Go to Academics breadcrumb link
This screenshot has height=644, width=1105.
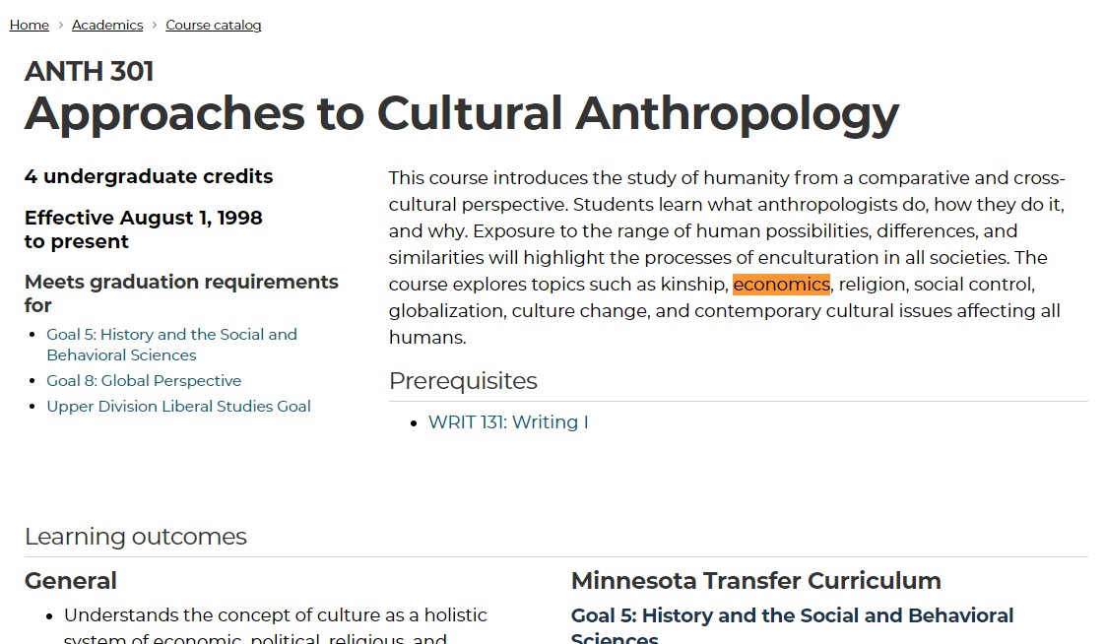coord(107,25)
